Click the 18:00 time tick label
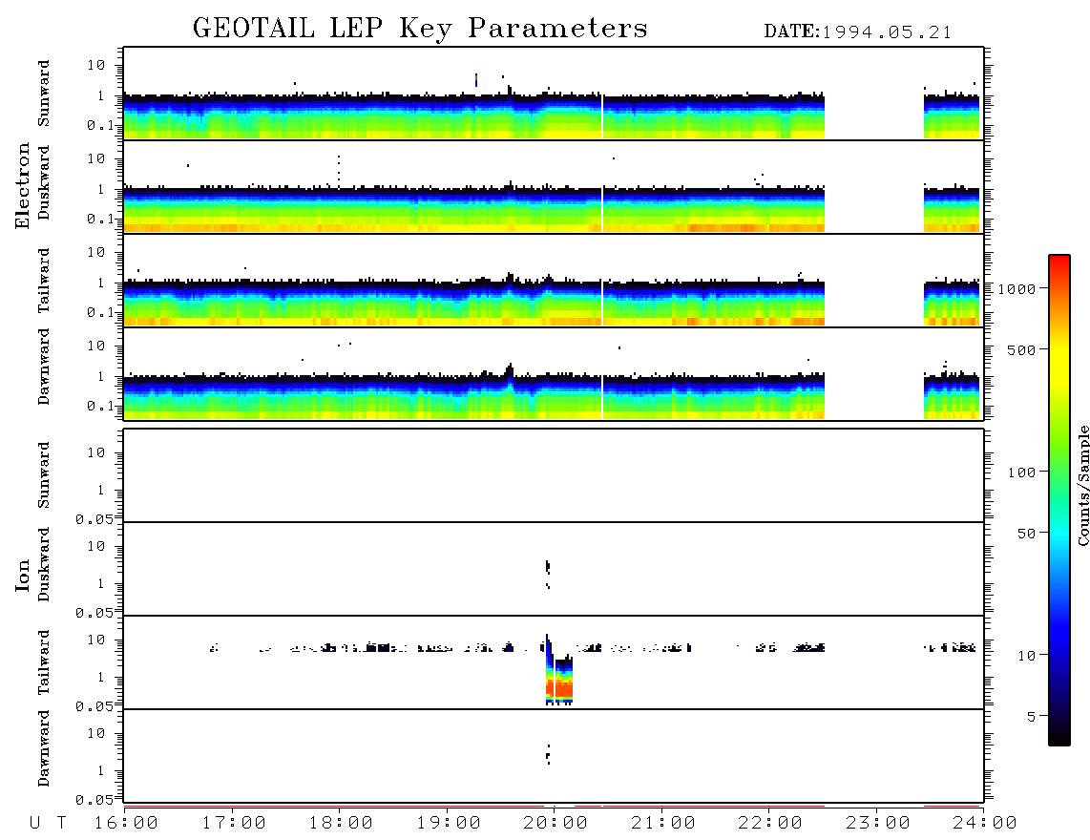The width and height of the screenshot is (1090, 840). pos(341,824)
